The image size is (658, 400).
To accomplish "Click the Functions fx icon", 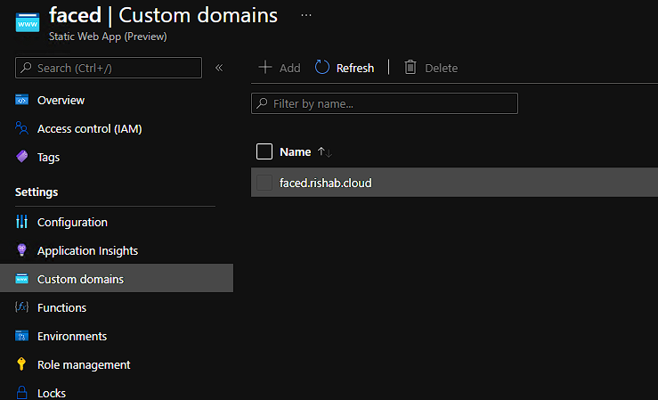I will [x=22, y=307].
